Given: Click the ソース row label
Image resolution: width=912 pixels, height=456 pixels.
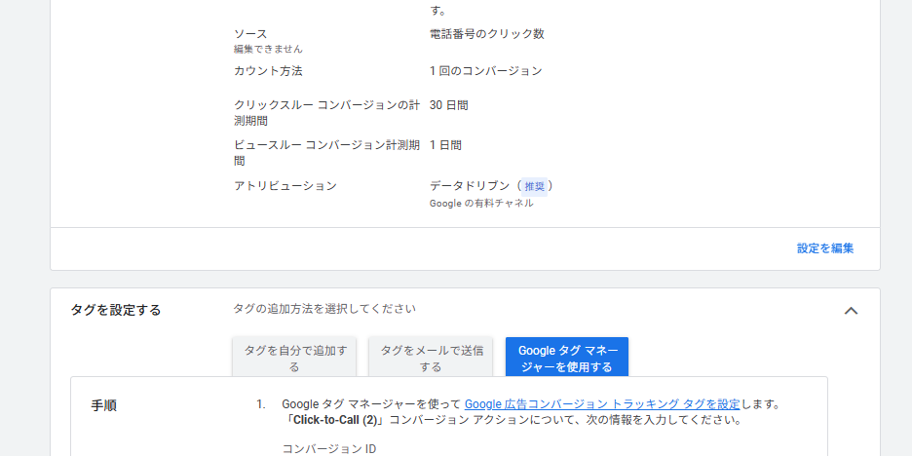Looking at the screenshot, I should [250, 34].
